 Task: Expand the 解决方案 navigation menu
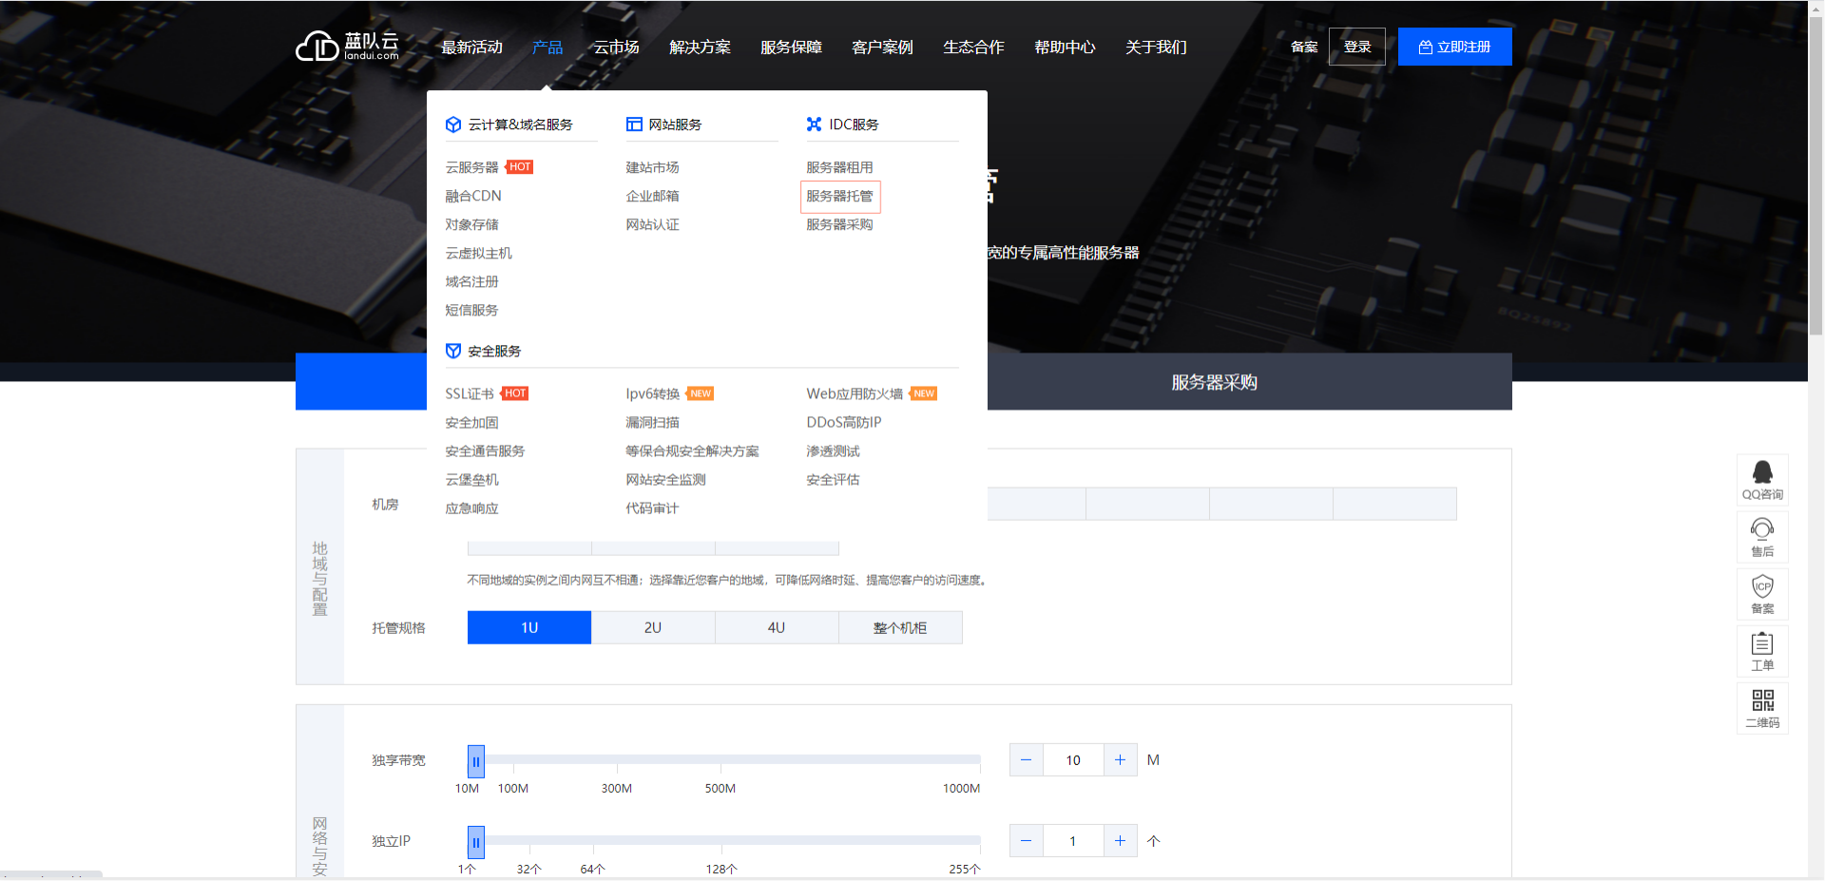pyautogui.click(x=700, y=47)
